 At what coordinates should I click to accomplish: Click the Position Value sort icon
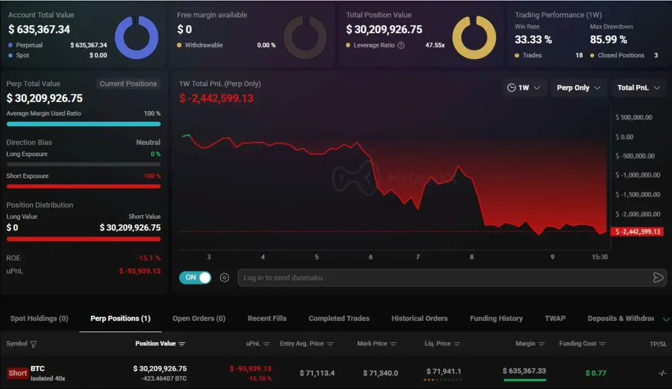pos(182,344)
